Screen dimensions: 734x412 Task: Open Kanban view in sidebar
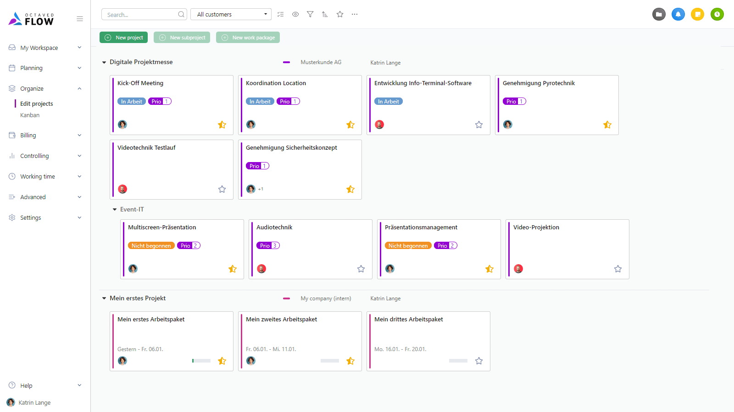click(x=30, y=115)
